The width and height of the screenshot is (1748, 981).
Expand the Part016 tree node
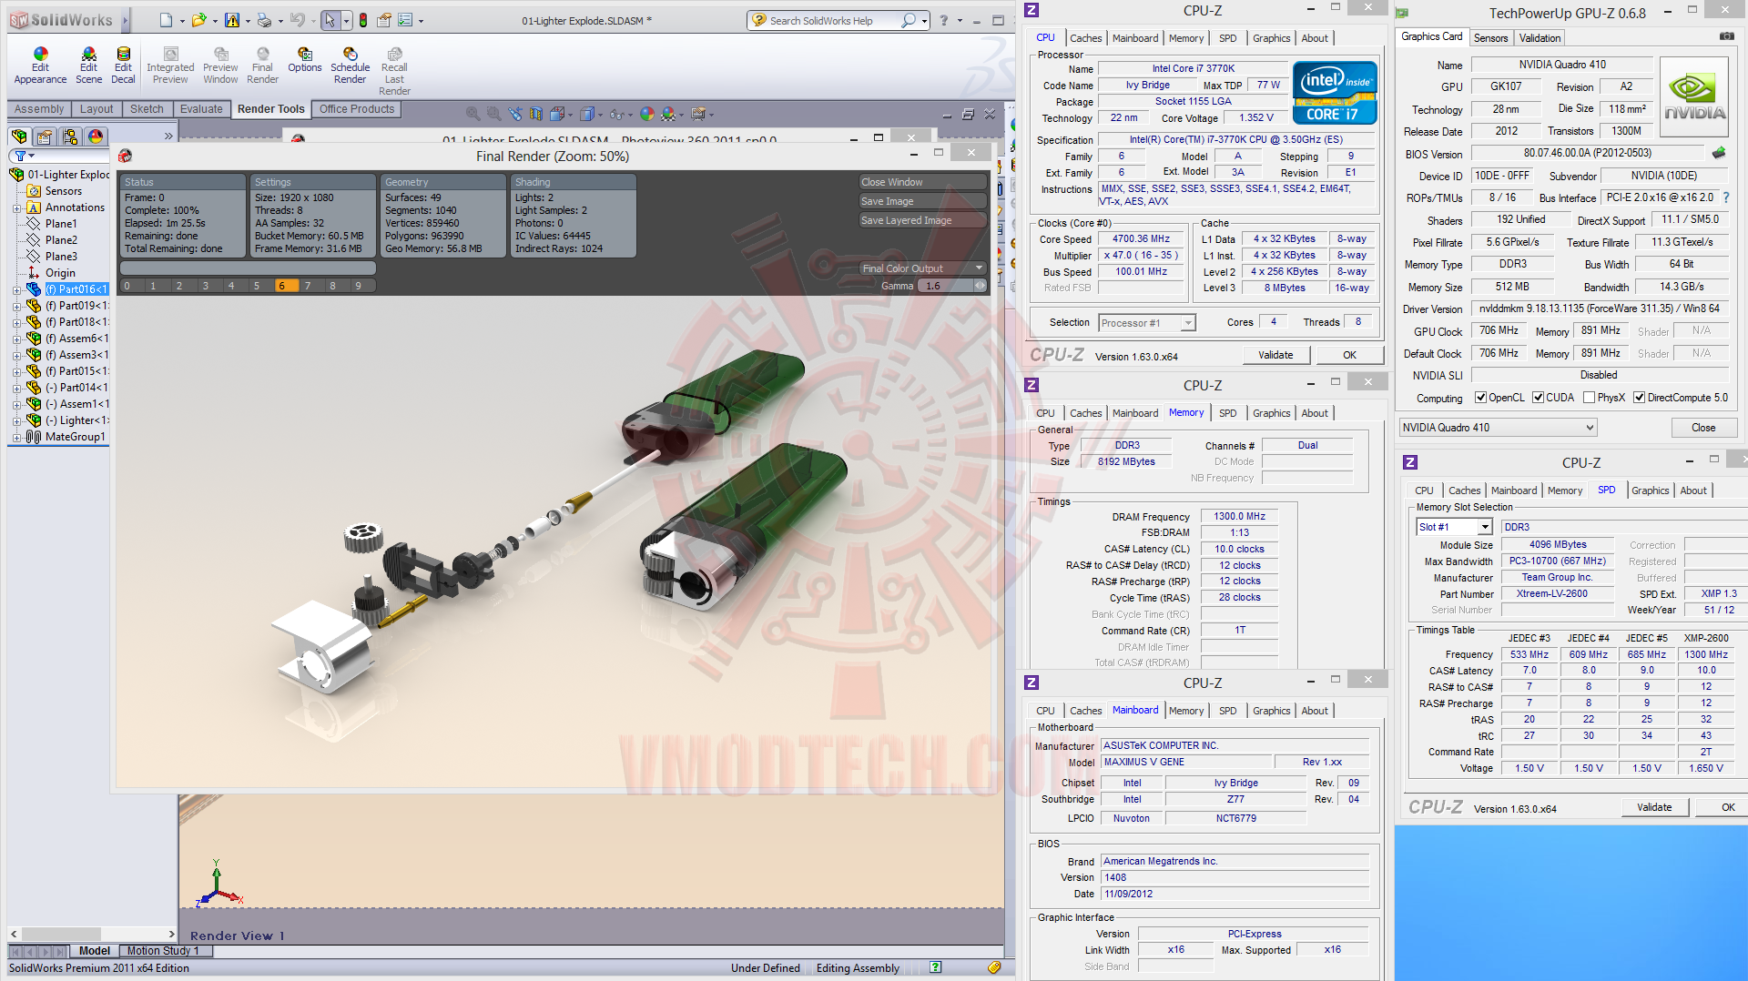click(x=16, y=290)
